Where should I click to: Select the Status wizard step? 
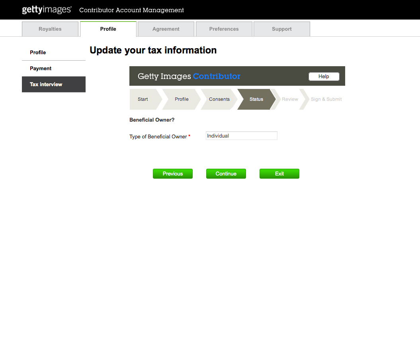tap(256, 99)
